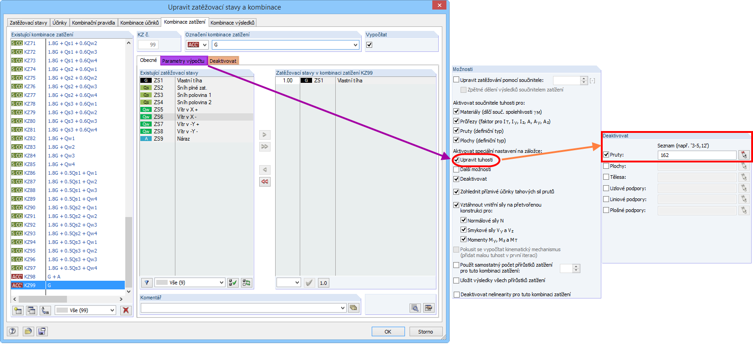The image size is (753, 344).
Task: Open the Vše (99) filter dropdown
Action: click(x=113, y=310)
